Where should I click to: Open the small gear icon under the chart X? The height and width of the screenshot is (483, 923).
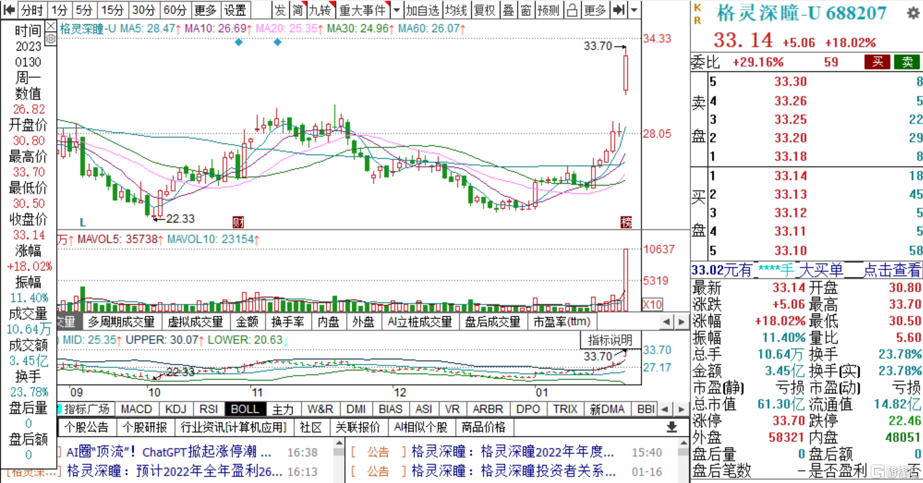click(x=50, y=39)
